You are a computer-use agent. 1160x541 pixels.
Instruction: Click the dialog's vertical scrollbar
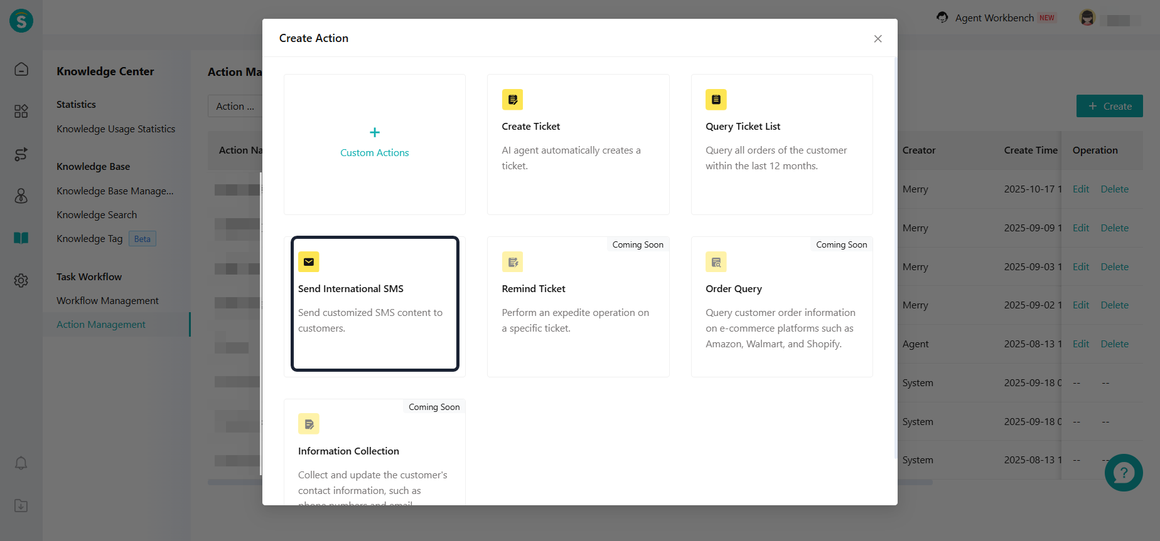coord(895,257)
